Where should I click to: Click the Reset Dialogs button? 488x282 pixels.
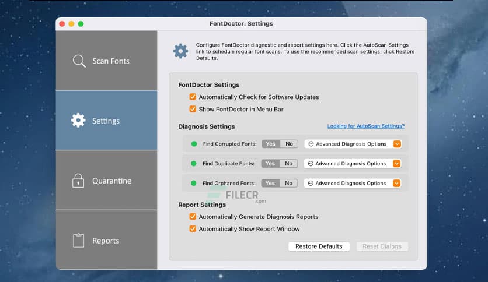382,246
